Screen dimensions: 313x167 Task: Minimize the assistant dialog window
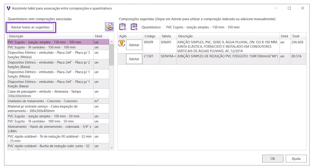276,8
